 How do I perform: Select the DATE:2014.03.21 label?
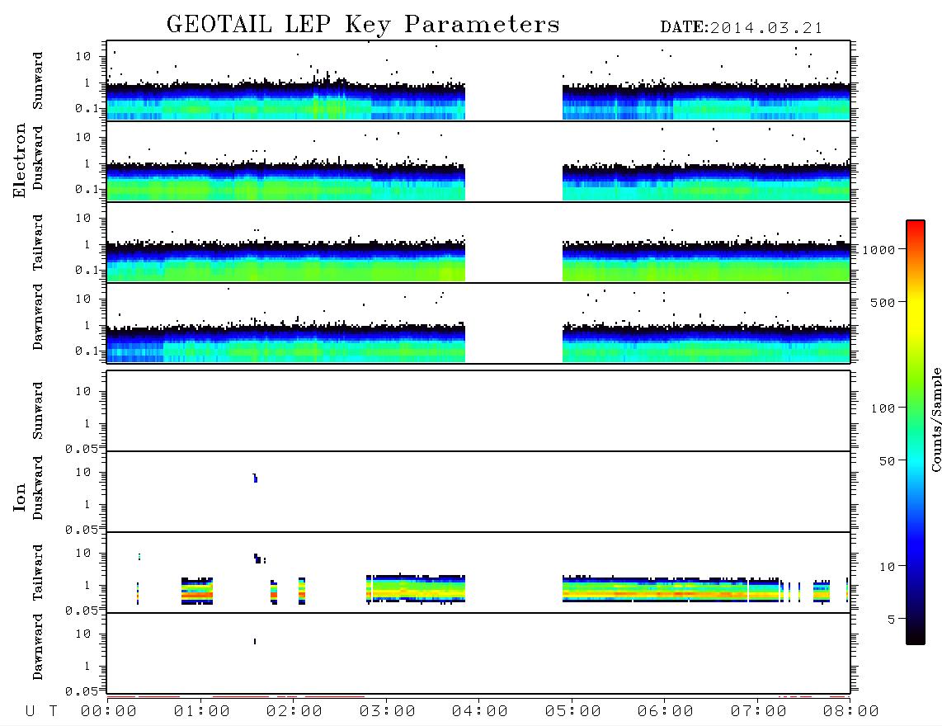tap(742, 28)
